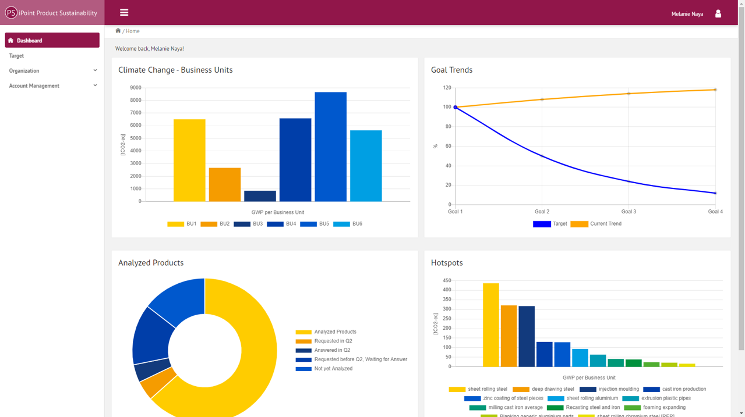Image resolution: width=745 pixels, height=417 pixels.
Task: Toggle Not yet Analyzed legend entry
Action: point(324,369)
